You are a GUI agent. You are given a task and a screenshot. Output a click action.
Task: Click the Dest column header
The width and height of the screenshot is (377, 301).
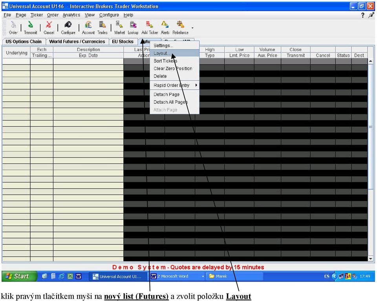[x=359, y=55]
